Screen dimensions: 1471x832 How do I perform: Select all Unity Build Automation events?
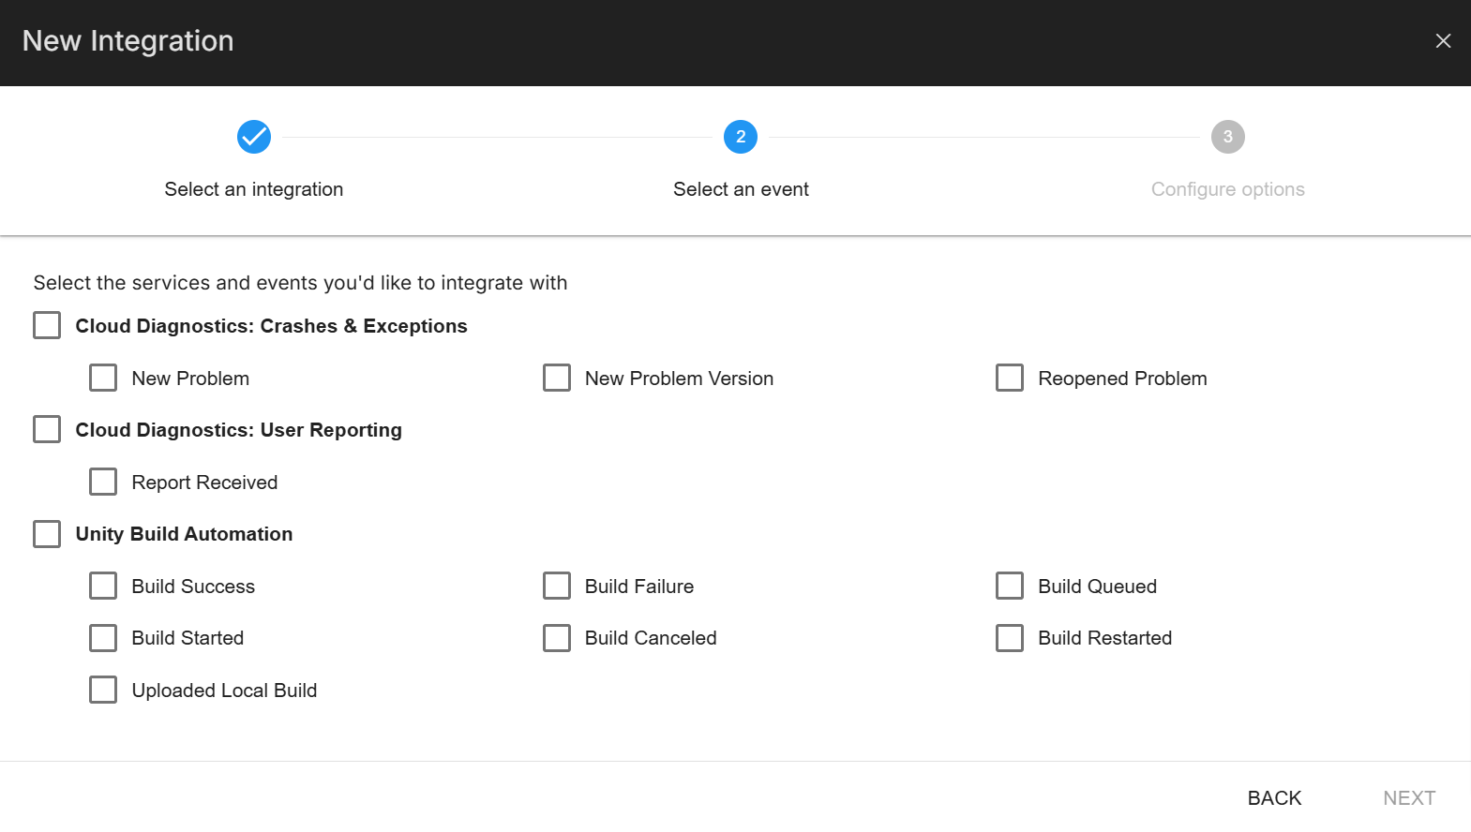47,534
